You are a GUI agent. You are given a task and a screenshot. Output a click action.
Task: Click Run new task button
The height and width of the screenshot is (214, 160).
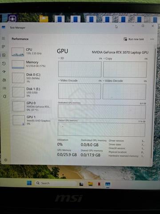click(134, 39)
